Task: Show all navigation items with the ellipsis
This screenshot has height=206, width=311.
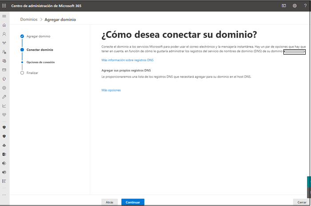Action: click(x=4, y=195)
